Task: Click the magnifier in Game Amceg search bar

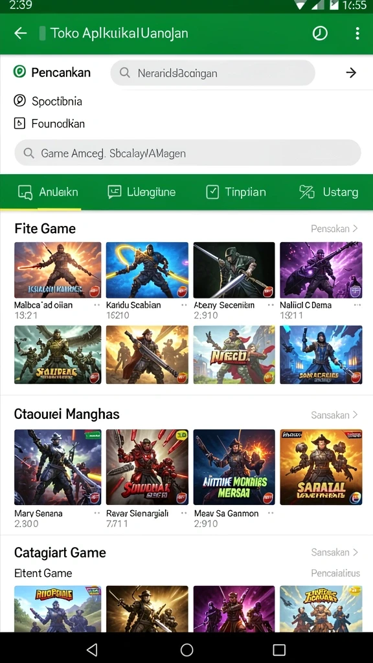Action: click(x=28, y=153)
